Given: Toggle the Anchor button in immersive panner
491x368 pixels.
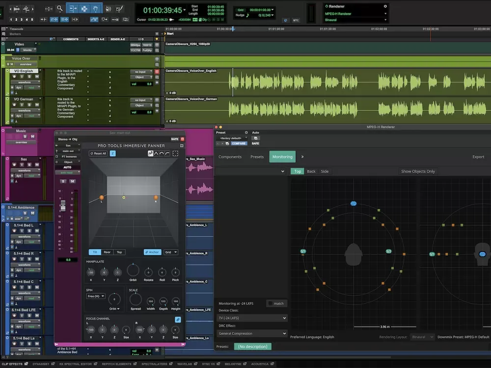Looking at the screenshot, I should pos(153,252).
